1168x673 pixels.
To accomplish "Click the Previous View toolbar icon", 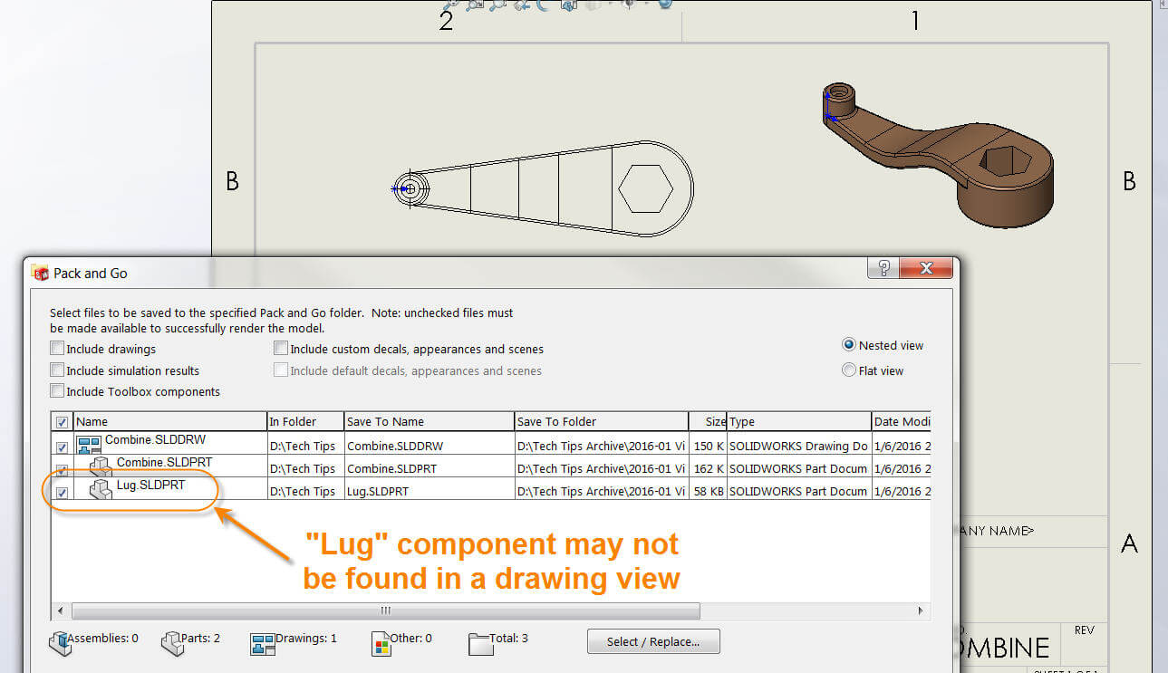I will [x=521, y=5].
